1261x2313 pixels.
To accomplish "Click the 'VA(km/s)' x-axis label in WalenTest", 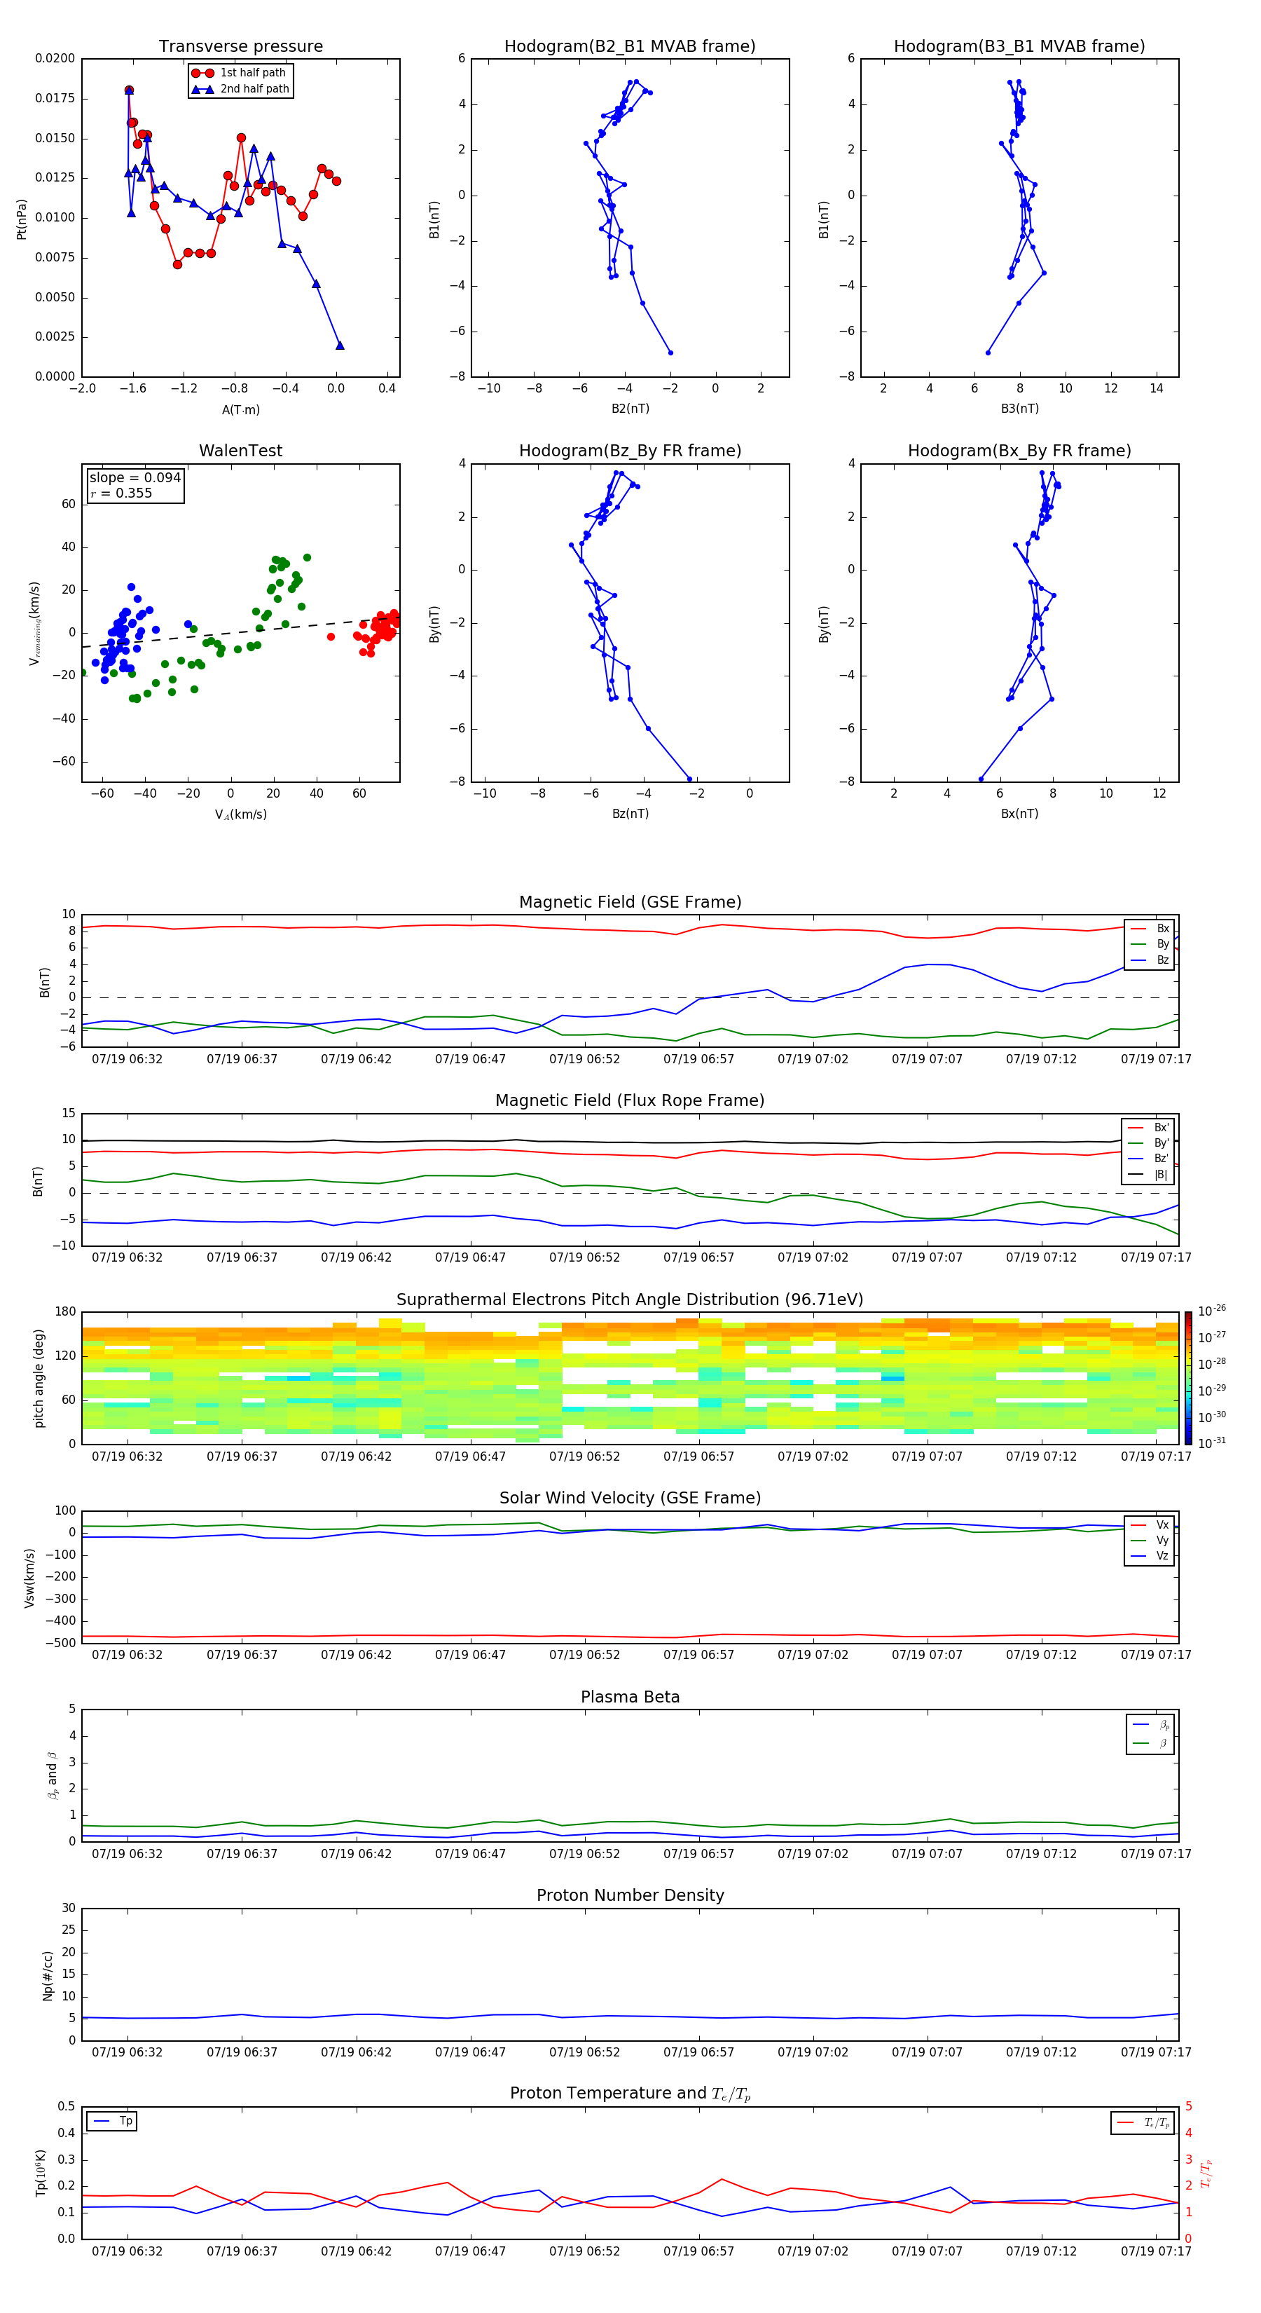I will click(240, 814).
